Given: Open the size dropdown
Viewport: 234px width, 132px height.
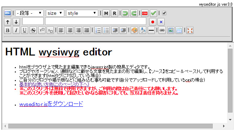Looking at the screenshot, I should tap(55, 13).
